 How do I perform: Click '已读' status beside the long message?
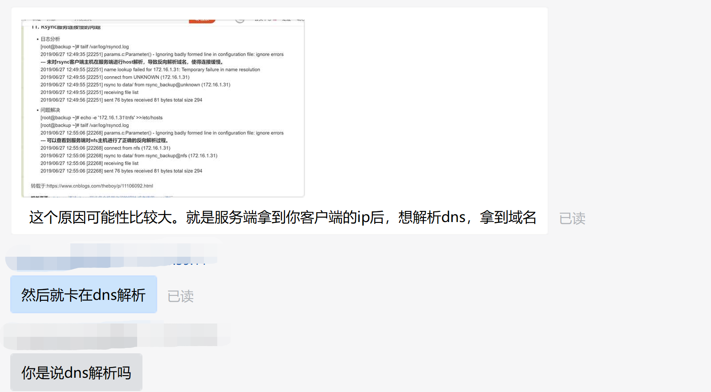(x=572, y=218)
